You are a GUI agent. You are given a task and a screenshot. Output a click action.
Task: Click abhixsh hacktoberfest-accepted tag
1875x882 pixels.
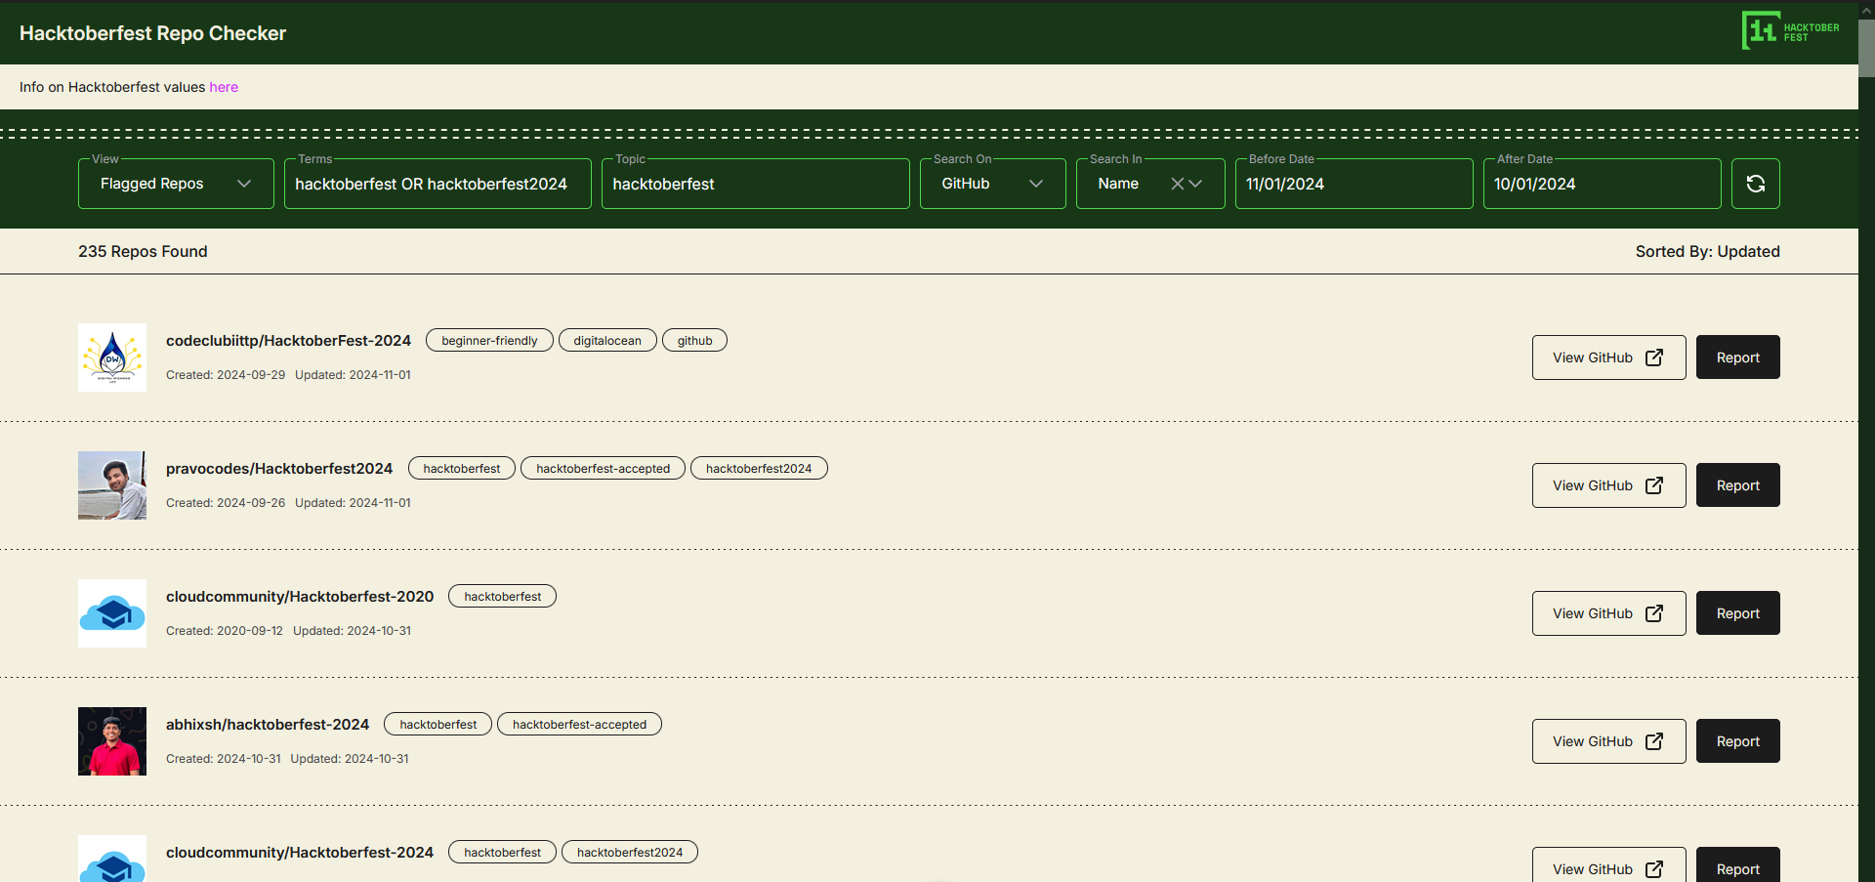point(579,725)
